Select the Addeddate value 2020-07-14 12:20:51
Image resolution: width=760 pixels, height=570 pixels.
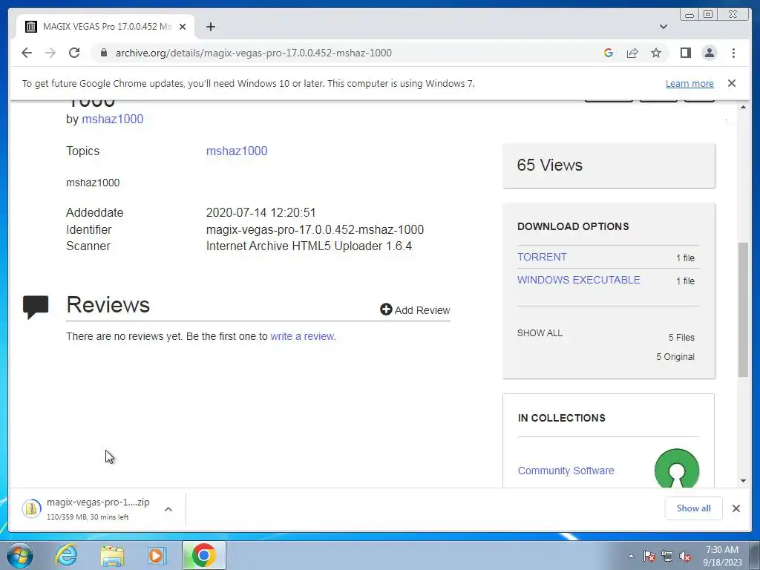[261, 212]
